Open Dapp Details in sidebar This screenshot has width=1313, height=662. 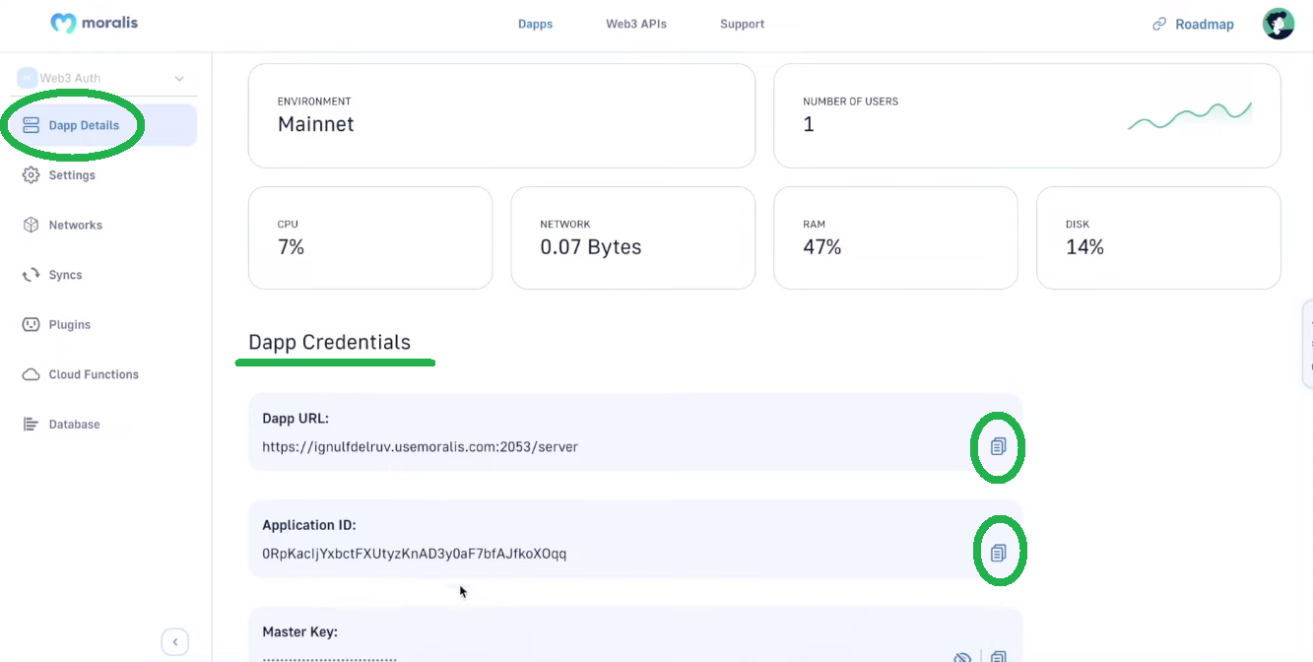pyautogui.click(x=83, y=125)
